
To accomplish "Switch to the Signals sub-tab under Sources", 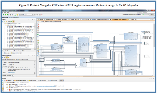I will coord(19,53).
